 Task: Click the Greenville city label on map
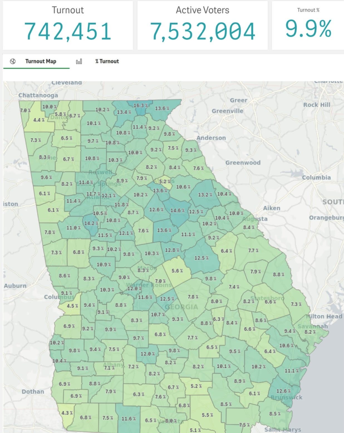(227, 111)
